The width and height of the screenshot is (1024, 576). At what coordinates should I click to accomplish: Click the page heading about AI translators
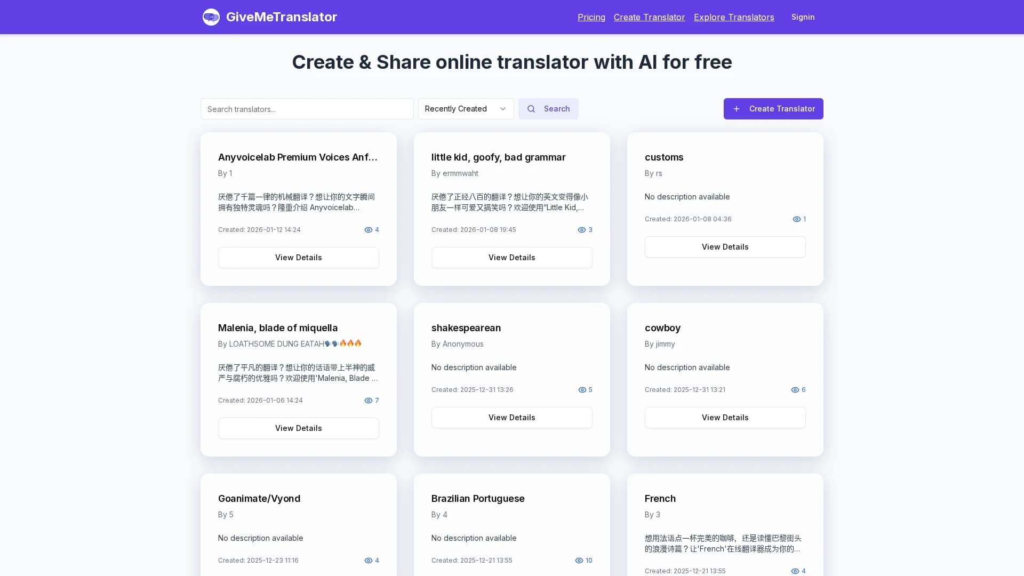click(512, 62)
